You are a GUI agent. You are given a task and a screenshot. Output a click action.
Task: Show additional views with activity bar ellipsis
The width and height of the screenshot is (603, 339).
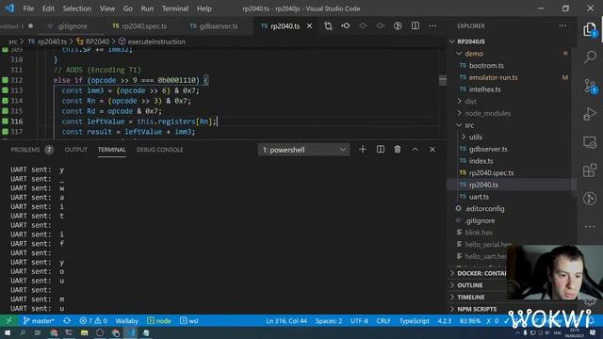pos(590,227)
